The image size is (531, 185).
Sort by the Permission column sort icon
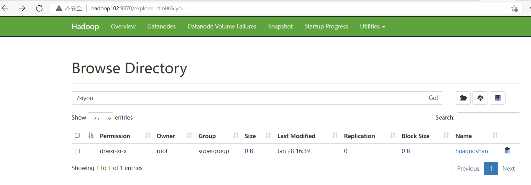(147, 136)
